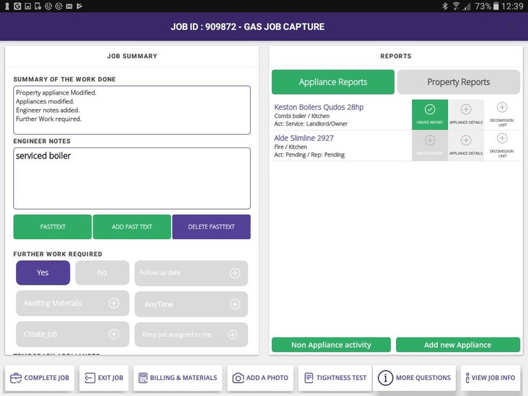Tap the DELETE FASTTEXT button
Image resolution: width=528 pixels, height=396 pixels.
211,227
